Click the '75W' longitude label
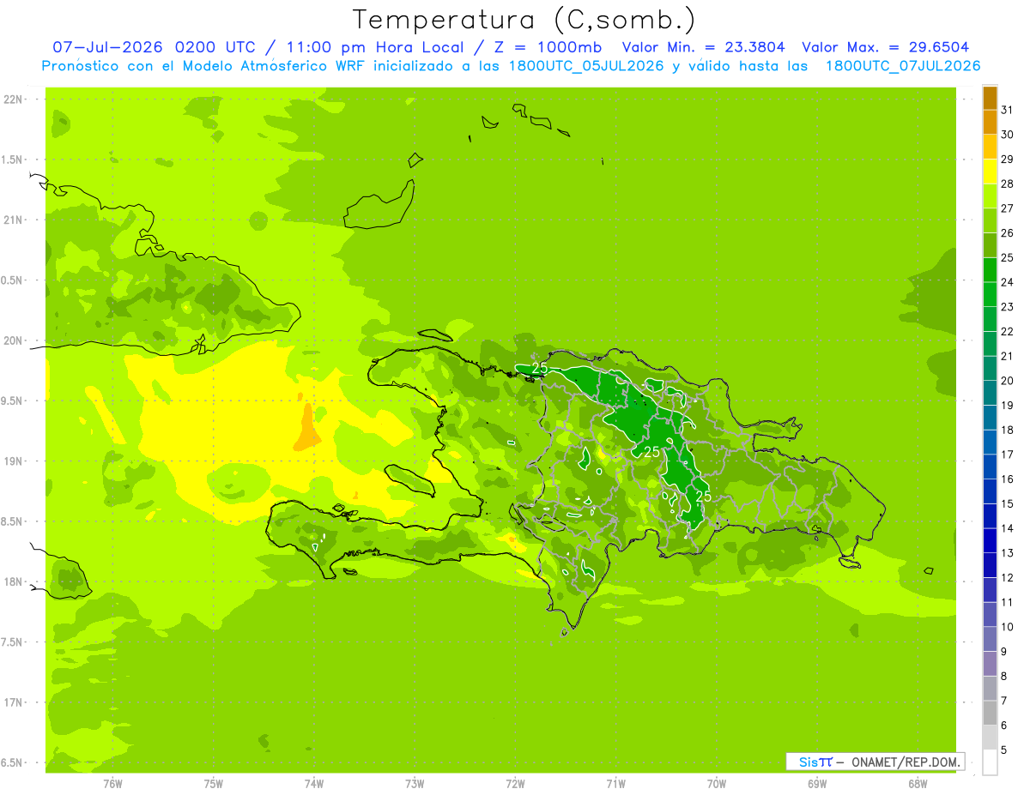Image resolution: width=1030 pixels, height=795 pixels. pos(214,784)
